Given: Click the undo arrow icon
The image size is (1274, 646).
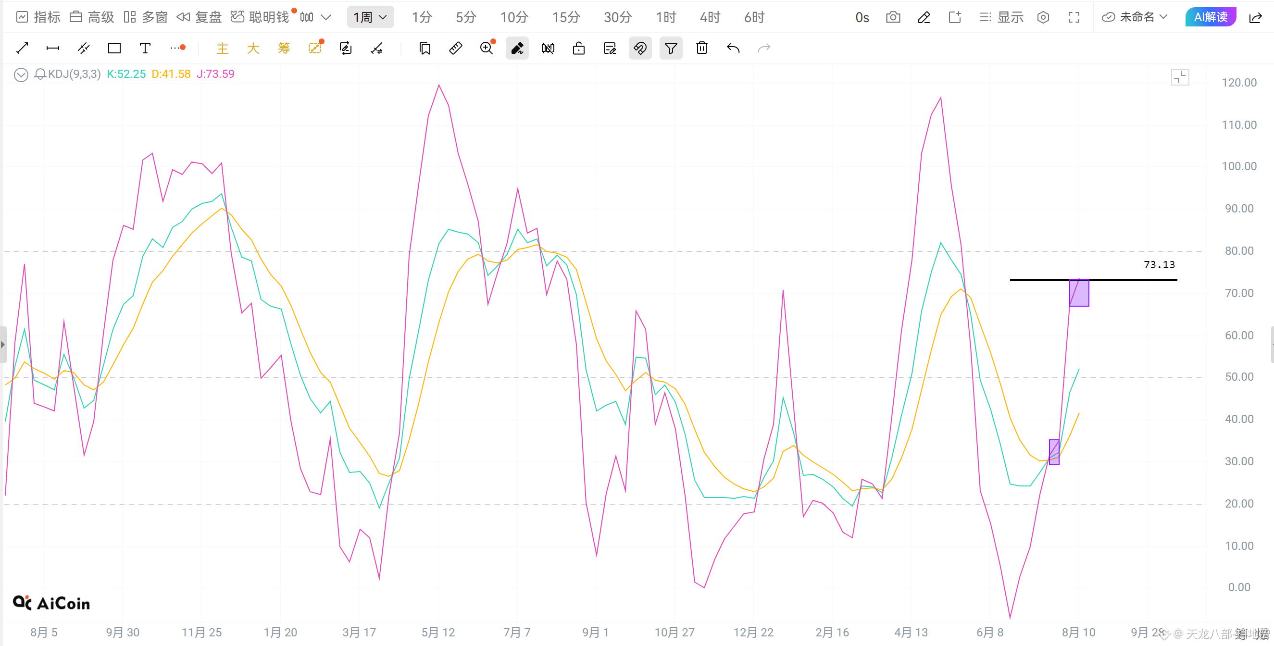Looking at the screenshot, I should click(x=733, y=48).
